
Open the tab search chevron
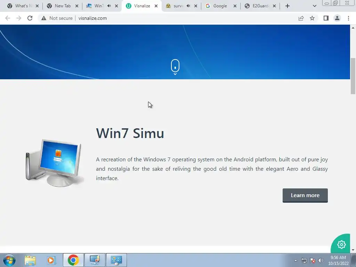314,6
